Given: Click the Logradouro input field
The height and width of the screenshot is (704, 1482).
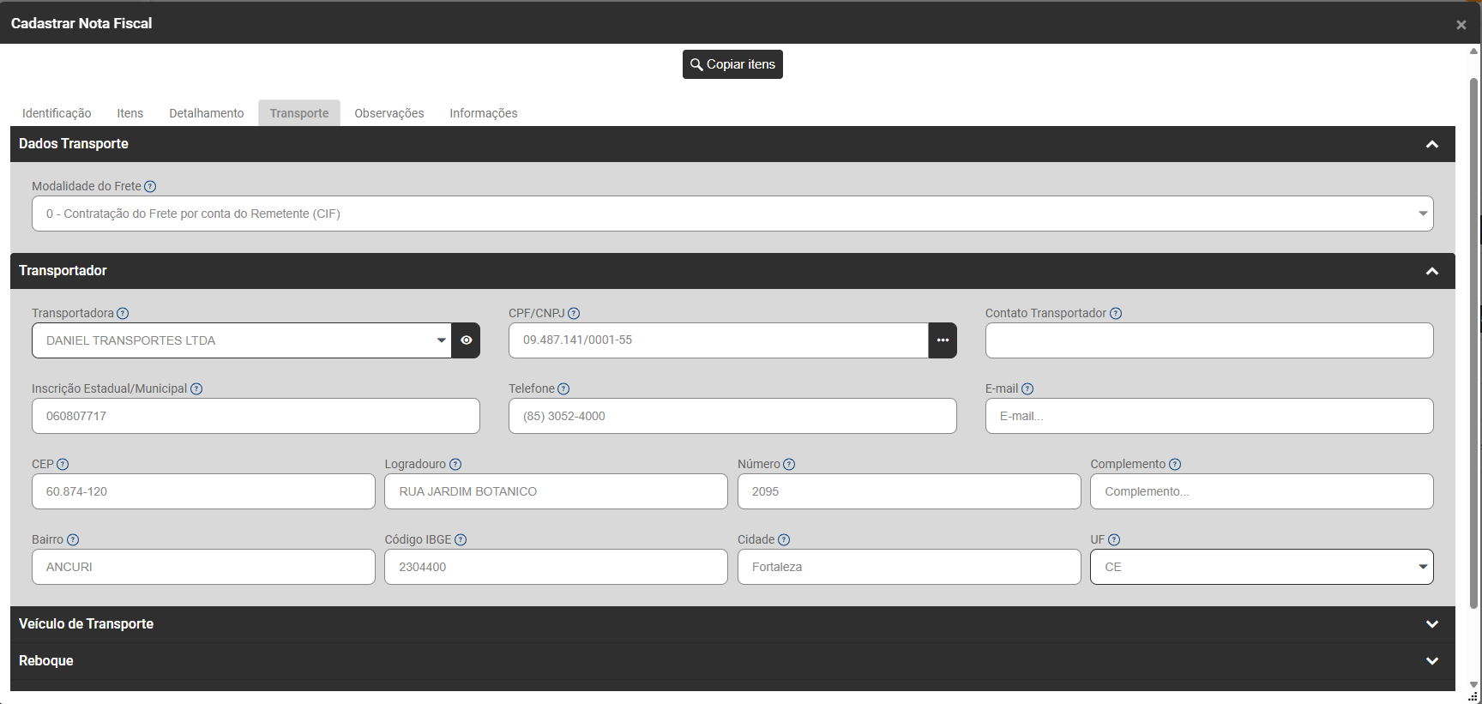Looking at the screenshot, I should coord(556,491).
